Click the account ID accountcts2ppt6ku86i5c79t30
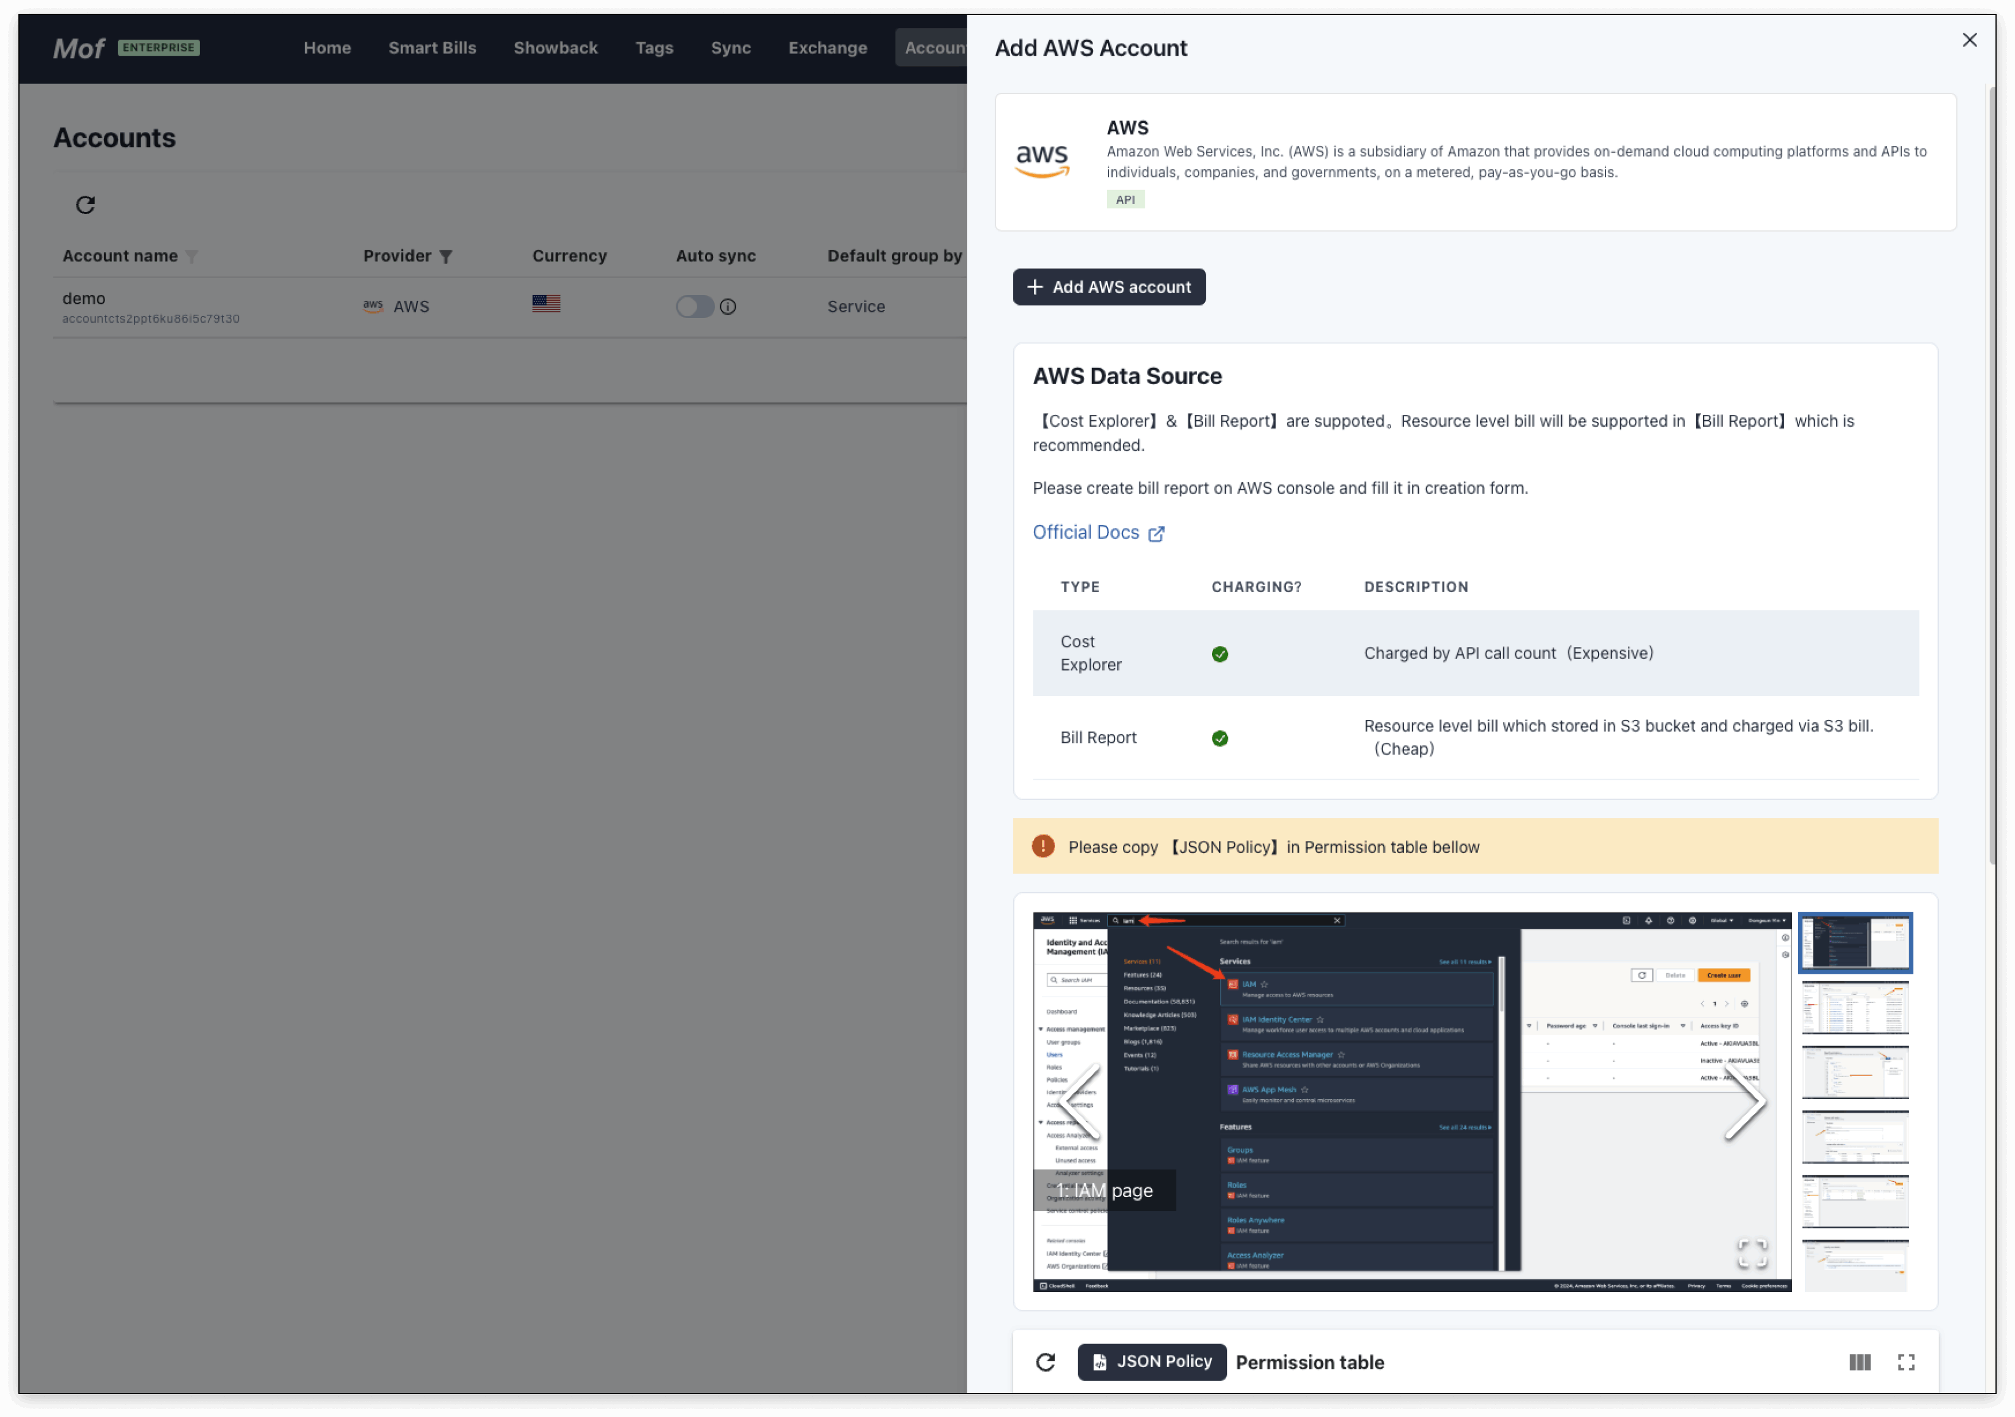The image size is (2015, 1417). point(151,319)
